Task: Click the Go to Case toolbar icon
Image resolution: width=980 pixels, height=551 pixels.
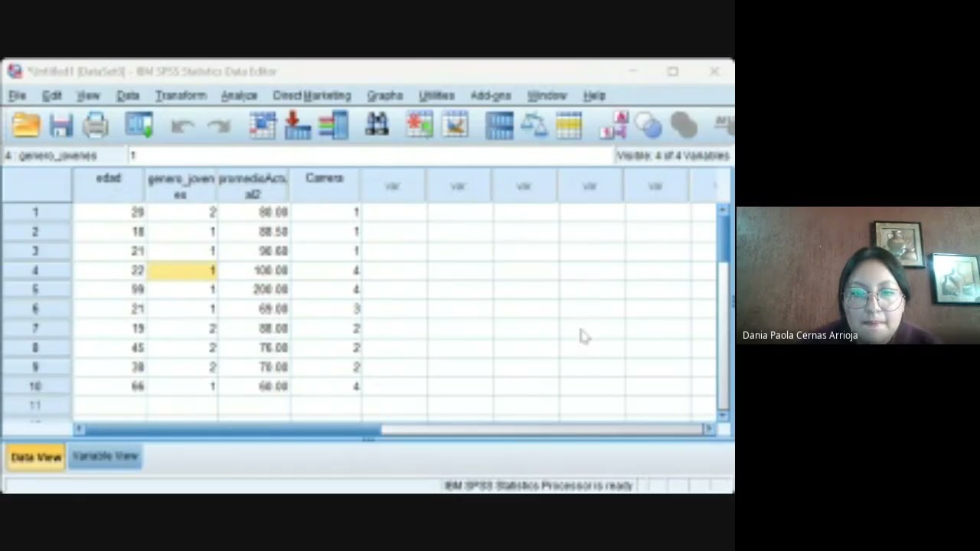Action: click(263, 126)
